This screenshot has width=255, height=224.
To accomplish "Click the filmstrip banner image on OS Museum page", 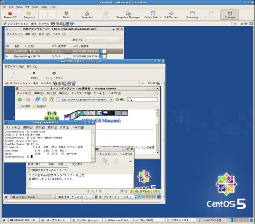I will 96,114.
